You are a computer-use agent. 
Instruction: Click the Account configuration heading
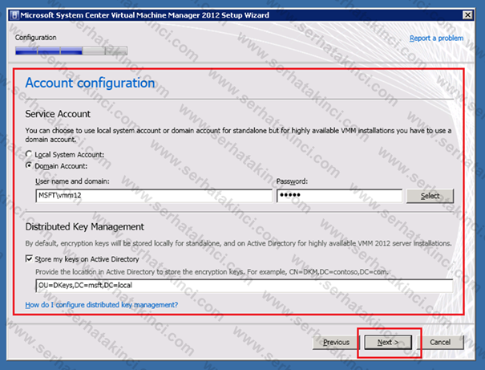(x=90, y=83)
